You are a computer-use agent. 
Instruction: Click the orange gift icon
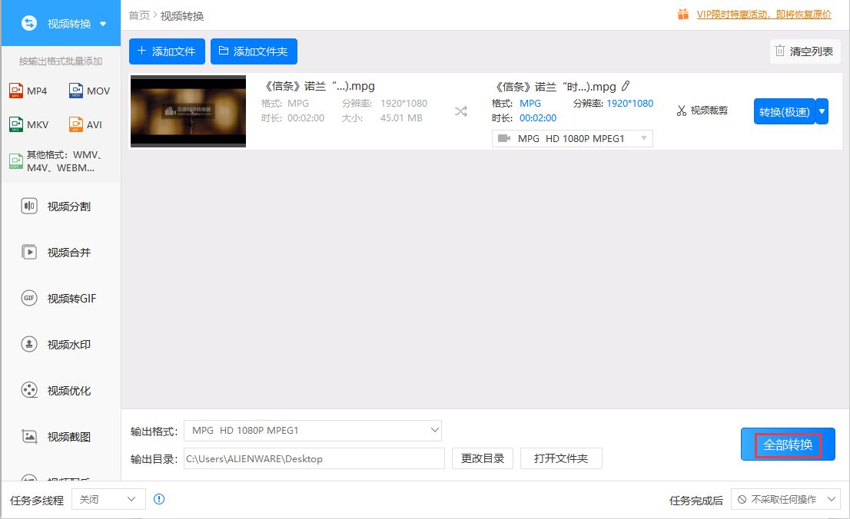tap(683, 14)
